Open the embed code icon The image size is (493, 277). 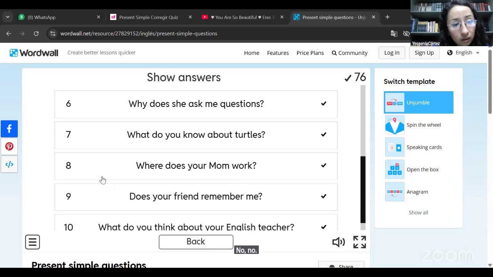tap(9, 164)
